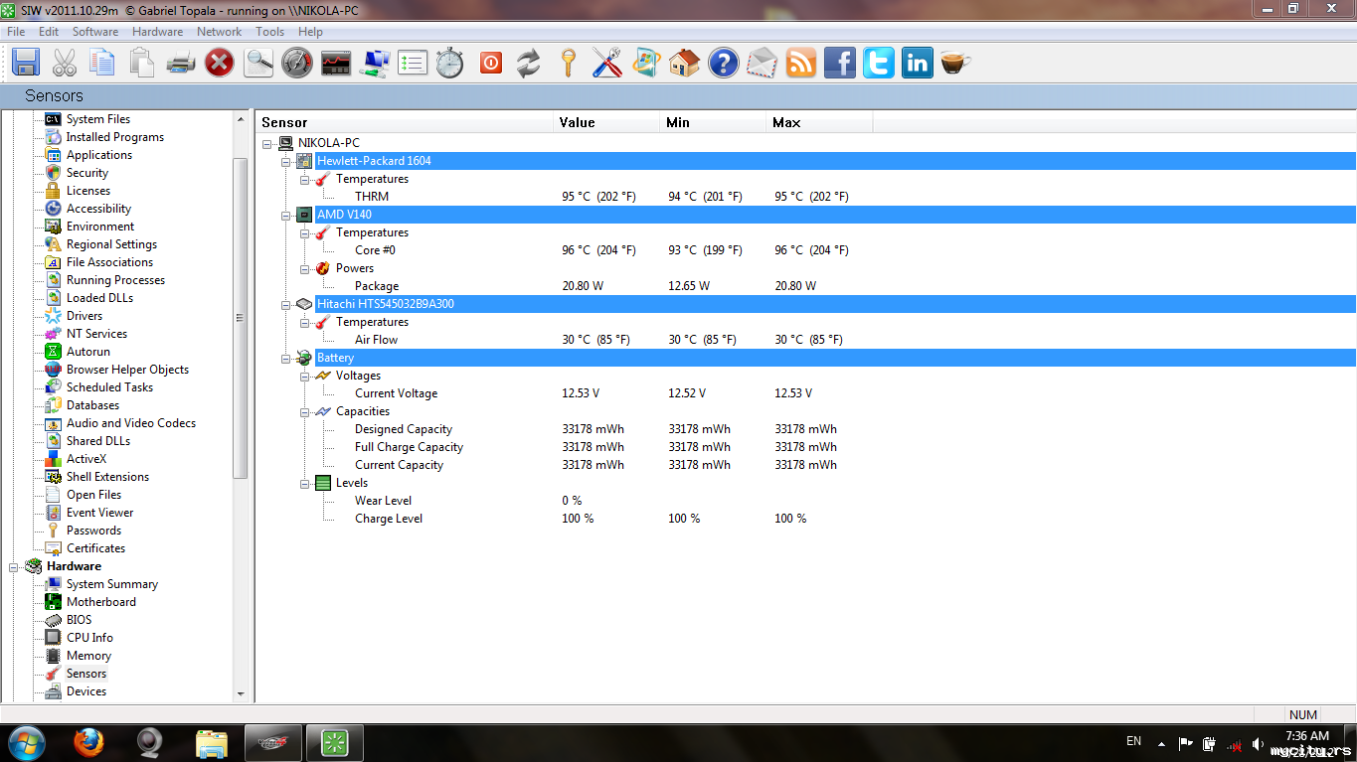
Task: Open the Twitter toolbar icon
Action: pyautogui.click(x=879, y=63)
